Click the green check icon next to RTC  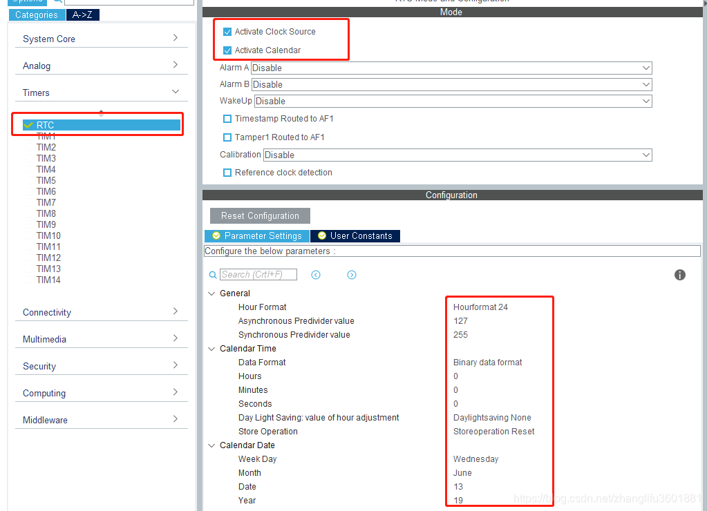coord(28,125)
